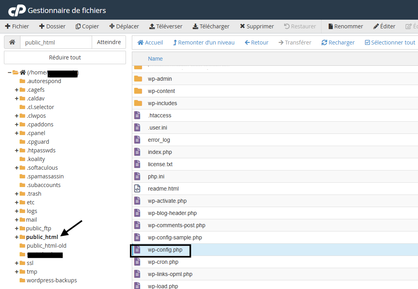Viewport: 418px width, 289px height.
Task: Click the wp-links-opml.php file icon
Action: tap(137, 274)
